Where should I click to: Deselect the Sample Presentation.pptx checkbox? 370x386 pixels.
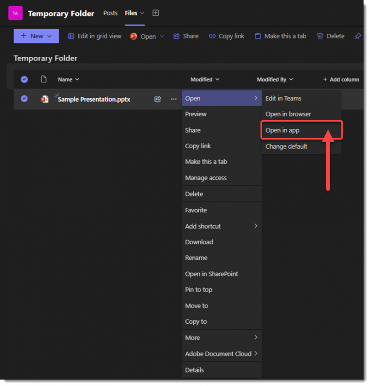click(x=24, y=99)
